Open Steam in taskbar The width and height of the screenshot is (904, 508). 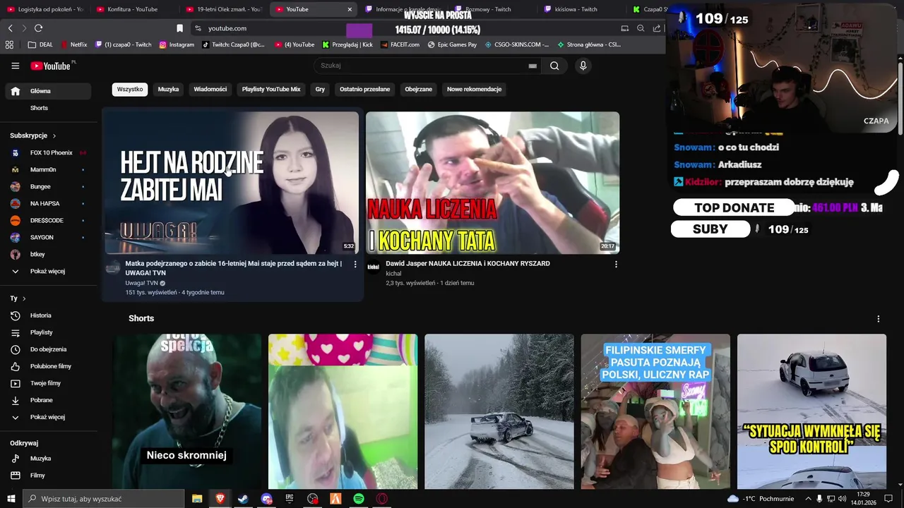(243, 499)
